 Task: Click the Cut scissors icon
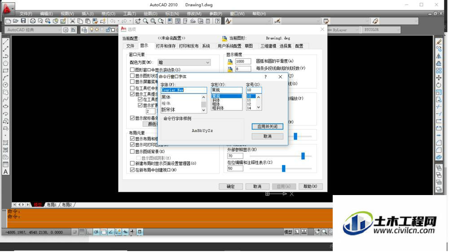[73, 21]
